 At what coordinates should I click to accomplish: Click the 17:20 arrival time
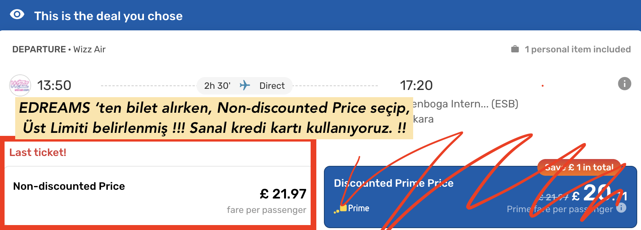[x=416, y=85]
